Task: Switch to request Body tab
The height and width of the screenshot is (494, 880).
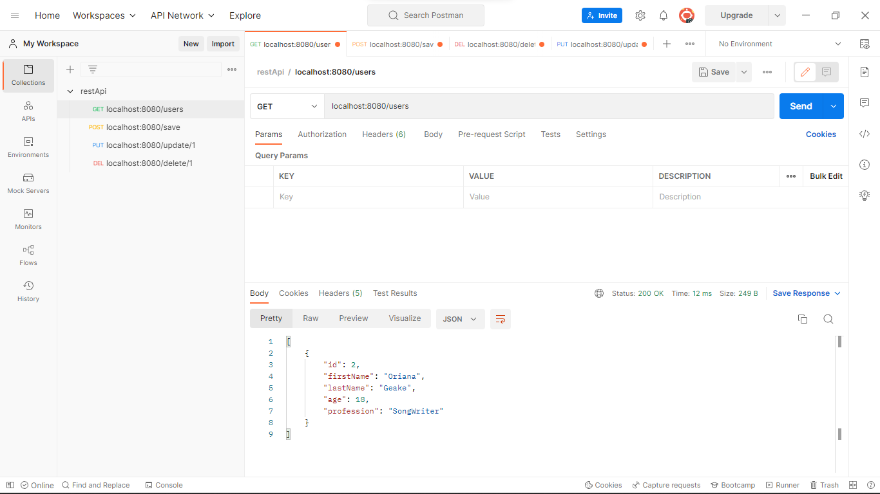Action: [x=433, y=134]
